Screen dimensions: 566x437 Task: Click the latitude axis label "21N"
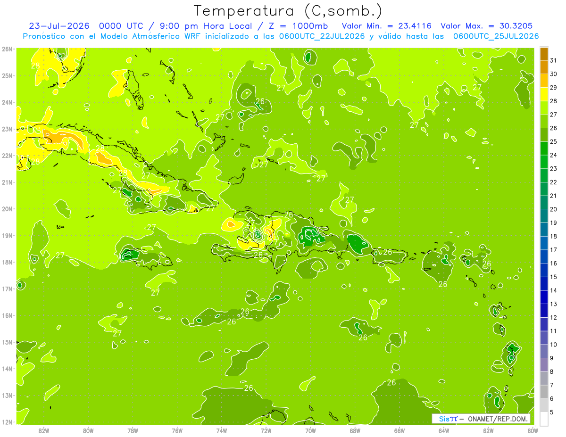(x=7, y=182)
